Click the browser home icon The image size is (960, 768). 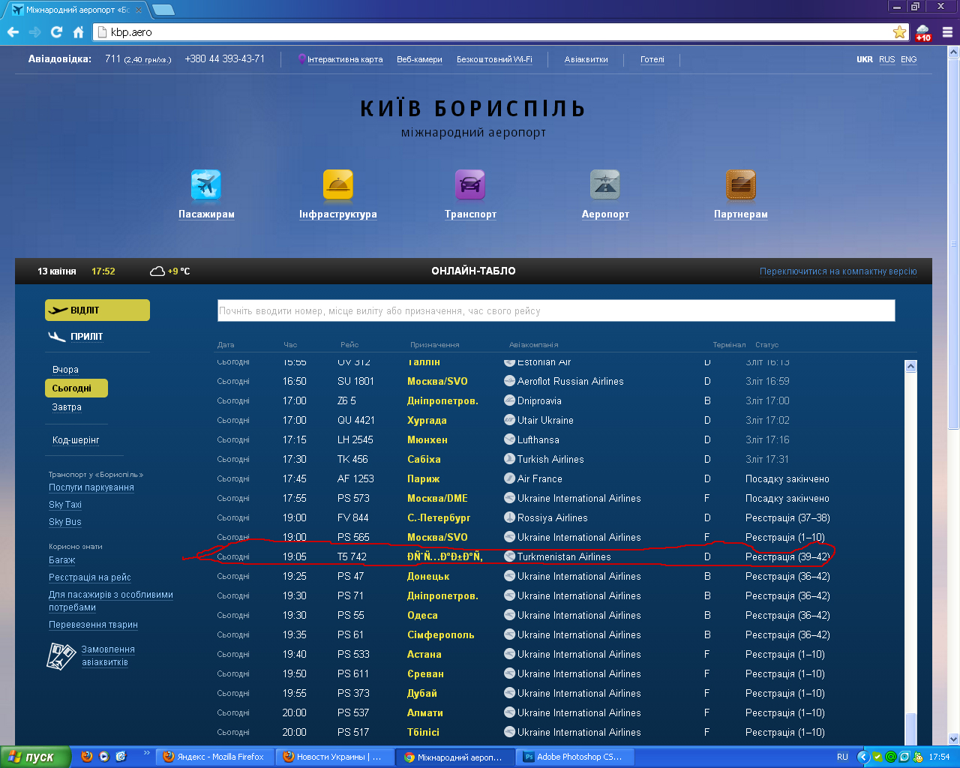pos(78,32)
